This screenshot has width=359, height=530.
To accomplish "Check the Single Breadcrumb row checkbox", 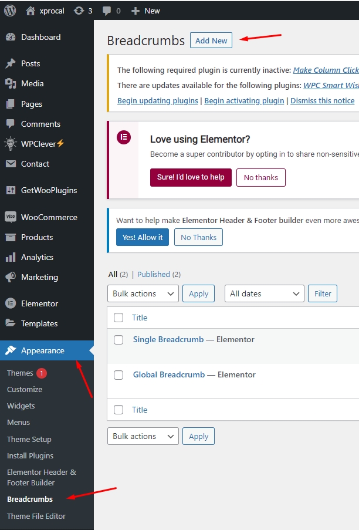I will click(x=118, y=340).
